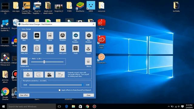Viewport: 194px width, 109px height.
Task: Toggle the second sound effect icon
Action: 39,74
